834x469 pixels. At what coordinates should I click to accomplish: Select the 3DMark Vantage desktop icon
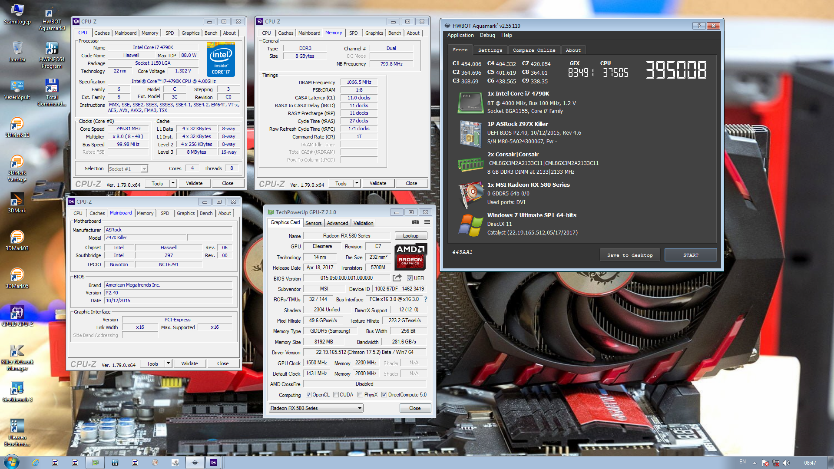point(17,168)
